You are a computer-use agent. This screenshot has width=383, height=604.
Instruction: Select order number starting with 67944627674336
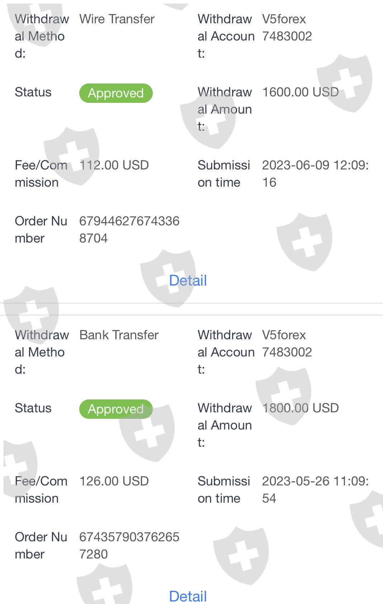[129, 230]
